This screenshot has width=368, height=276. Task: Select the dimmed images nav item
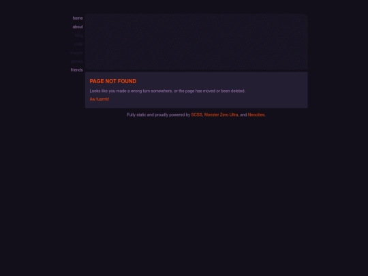coord(76,52)
